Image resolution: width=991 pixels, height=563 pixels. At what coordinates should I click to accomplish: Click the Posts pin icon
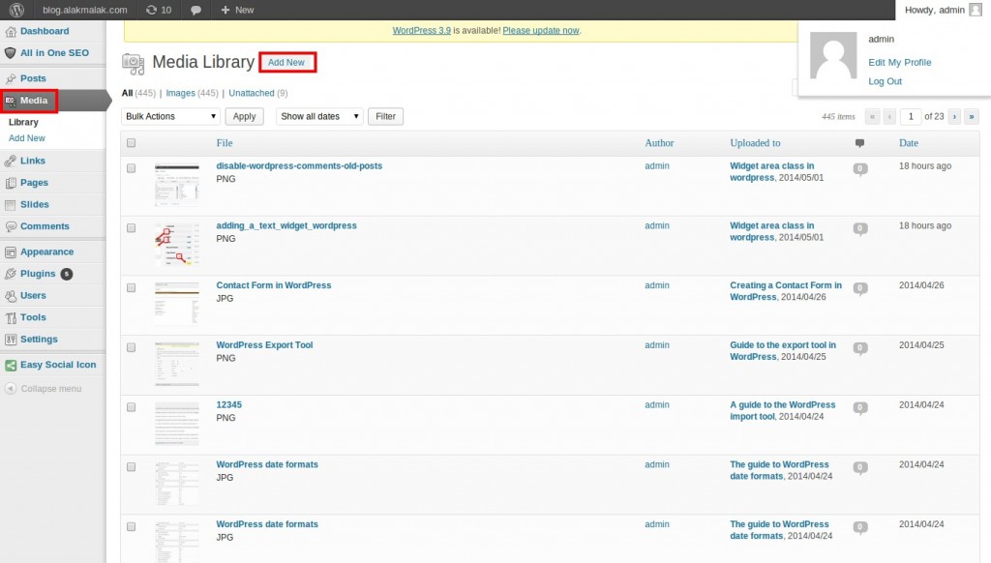point(10,78)
